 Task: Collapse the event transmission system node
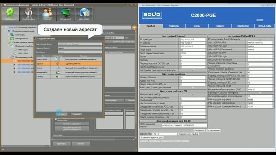(x=6, y=42)
